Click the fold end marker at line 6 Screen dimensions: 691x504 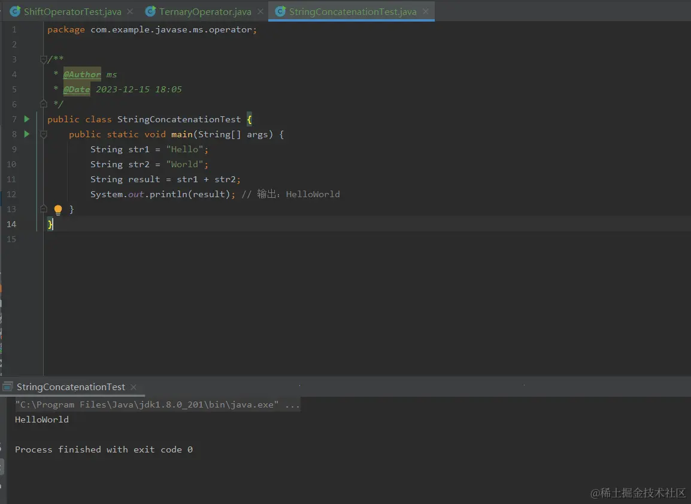pos(43,104)
